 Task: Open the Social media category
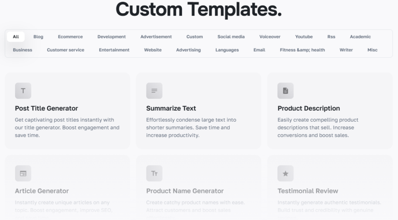pos(231,37)
